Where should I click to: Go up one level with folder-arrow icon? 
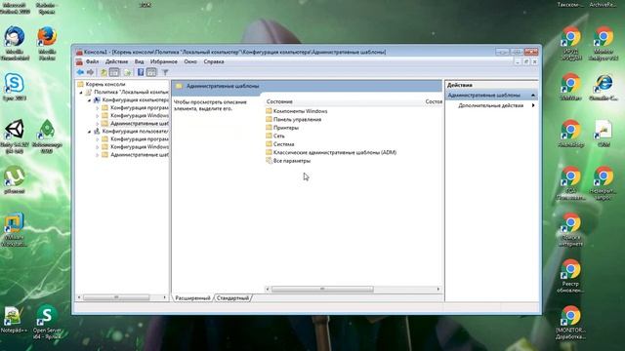pos(104,72)
